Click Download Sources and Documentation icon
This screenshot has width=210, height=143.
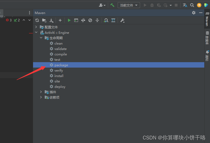tap(51, 20)
